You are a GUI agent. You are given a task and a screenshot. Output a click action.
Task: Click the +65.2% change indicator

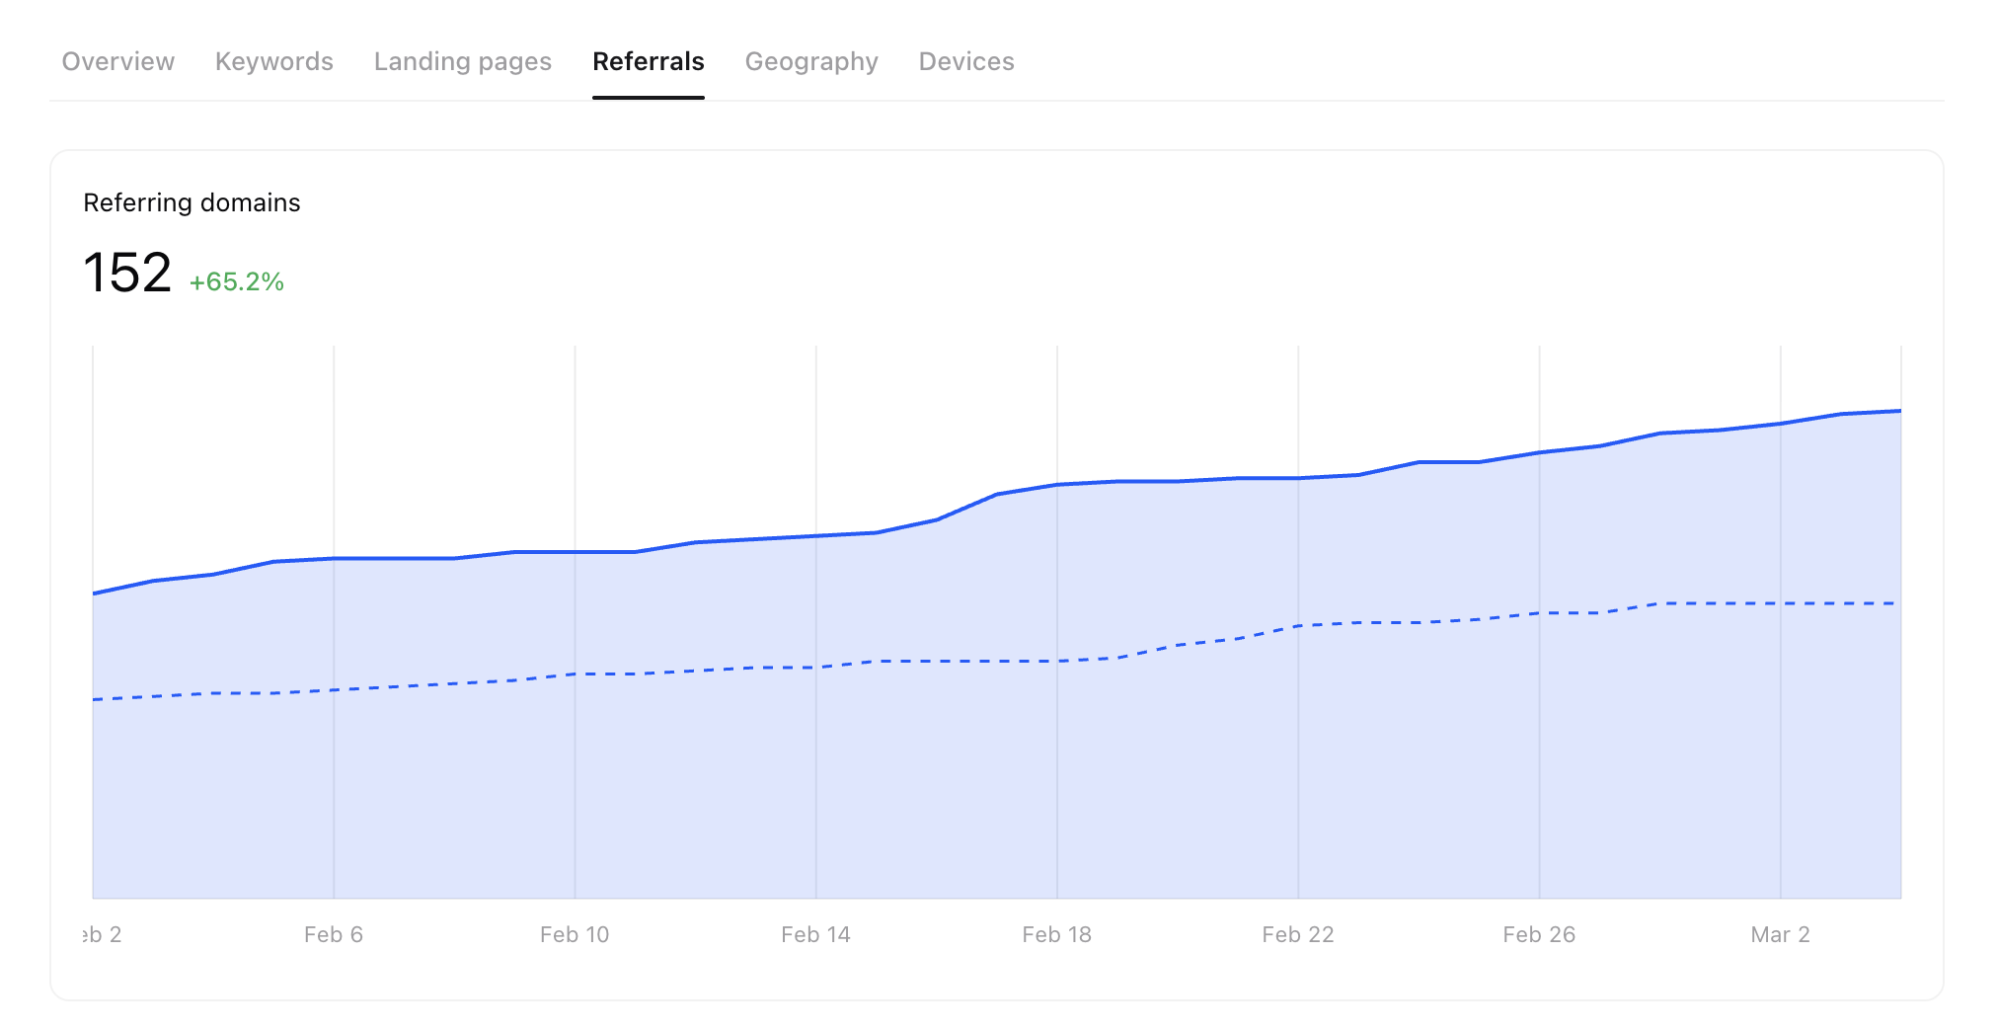point(237,281)
